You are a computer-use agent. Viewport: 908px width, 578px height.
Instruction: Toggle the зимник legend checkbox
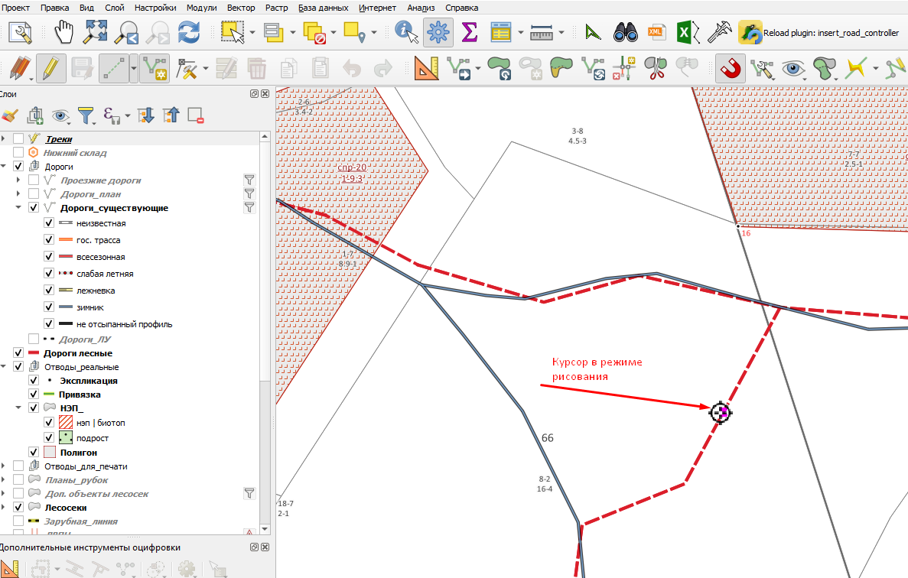(x=49, y=307)
